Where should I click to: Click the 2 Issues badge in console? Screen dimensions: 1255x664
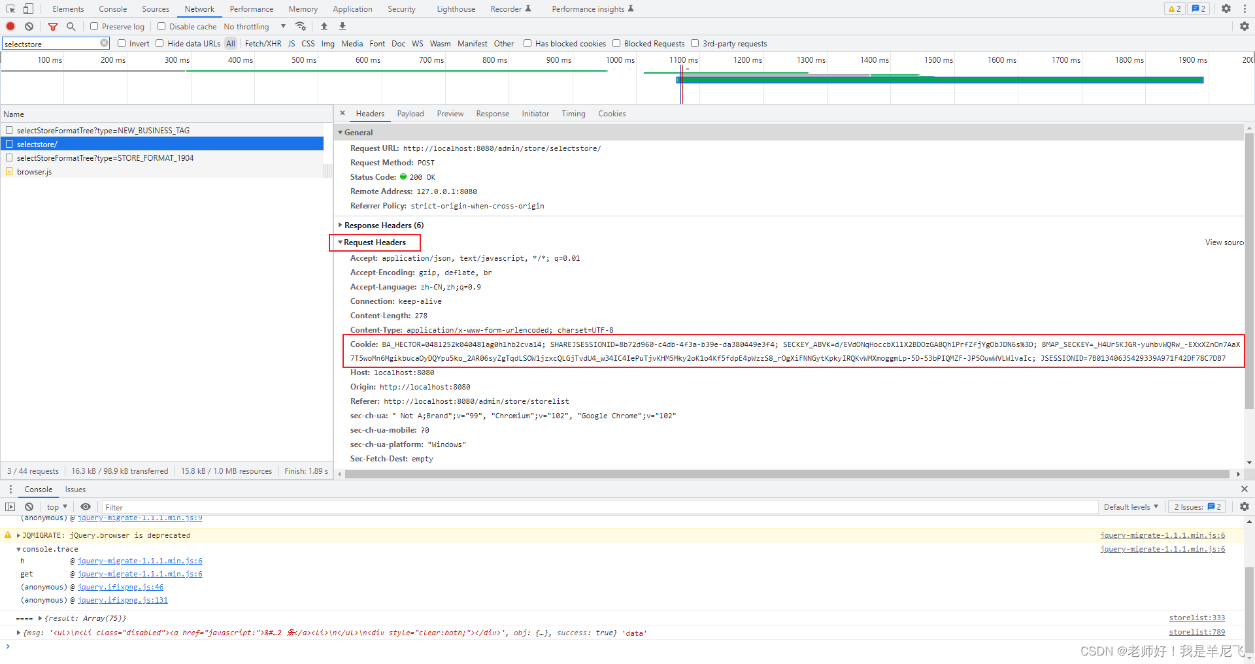1197,507
